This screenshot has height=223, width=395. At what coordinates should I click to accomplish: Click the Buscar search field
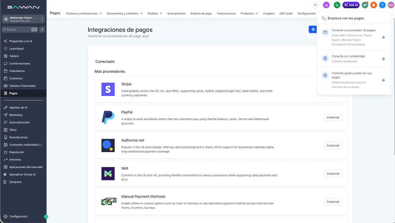point(20,30)
